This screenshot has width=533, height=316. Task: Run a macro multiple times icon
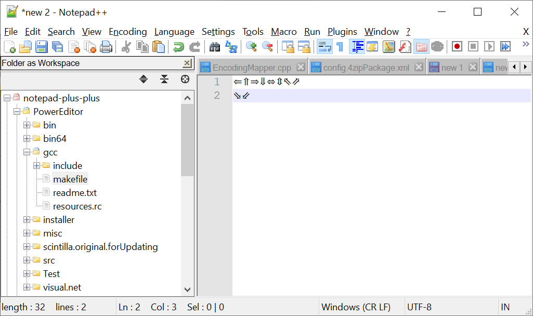click(505, 47)
